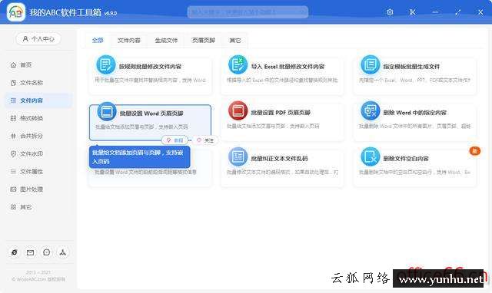Click the 文件水印 shield icon
This screenshot has width=492, height=293.
[13, 153]
